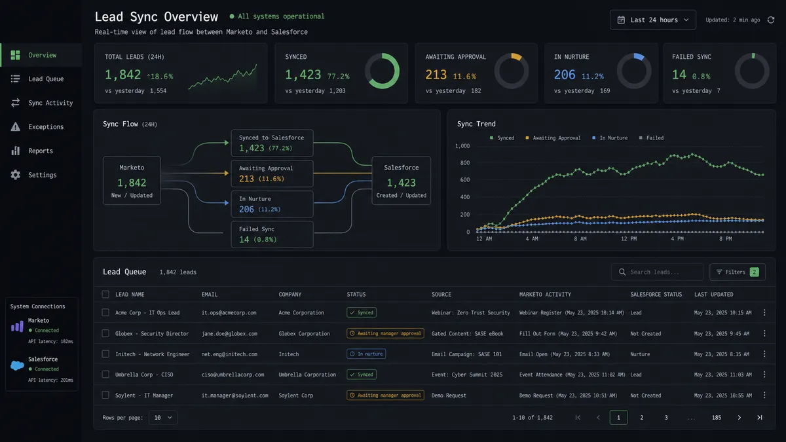Go to page 3 of lead queue
Viewport: 786px width, 442px height.
pos(666,417)
